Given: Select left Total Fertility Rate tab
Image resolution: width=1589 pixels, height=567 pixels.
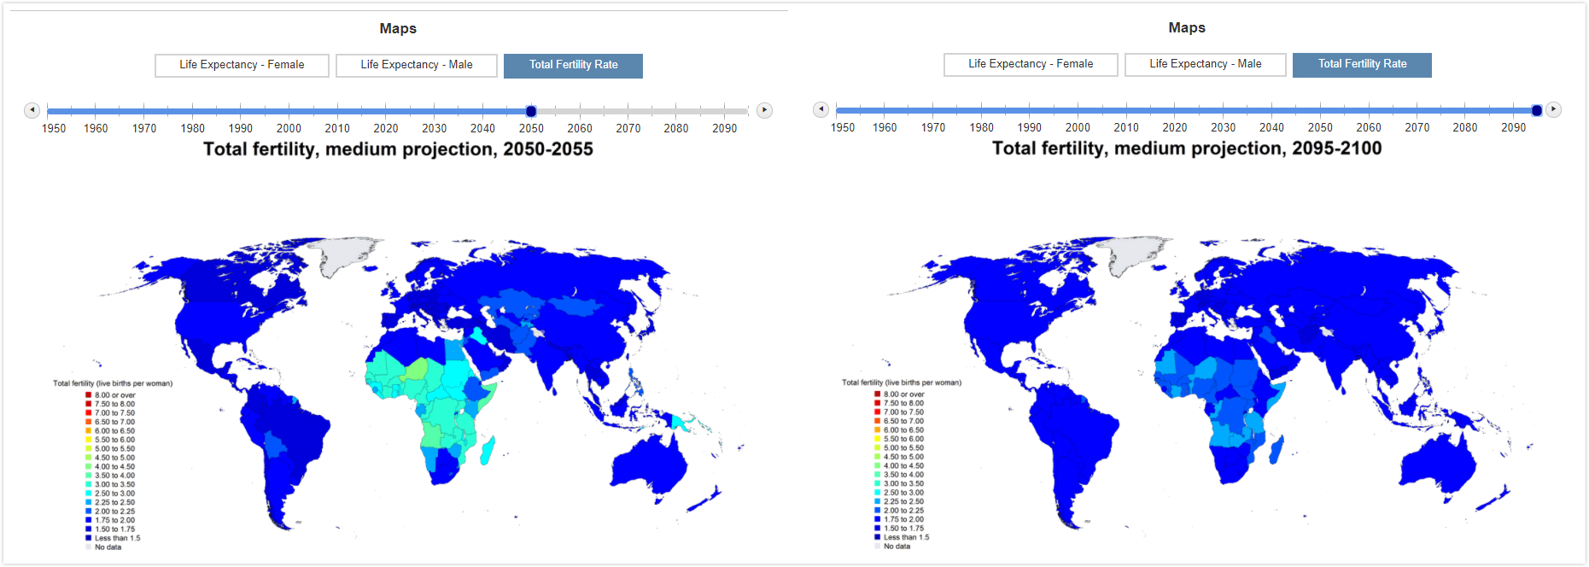Looking at the screenshot, I should pyautogui.click(x=573, y=65).
